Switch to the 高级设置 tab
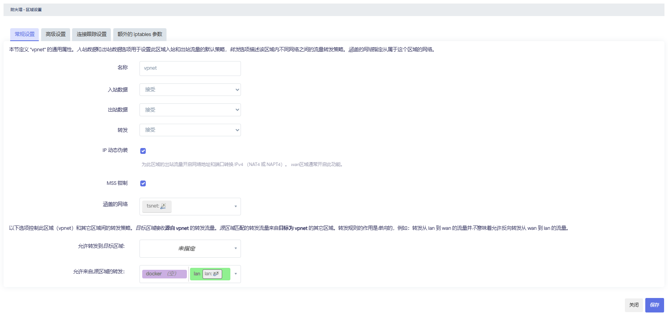Screen dimensions: 668x316 point(56,34)
